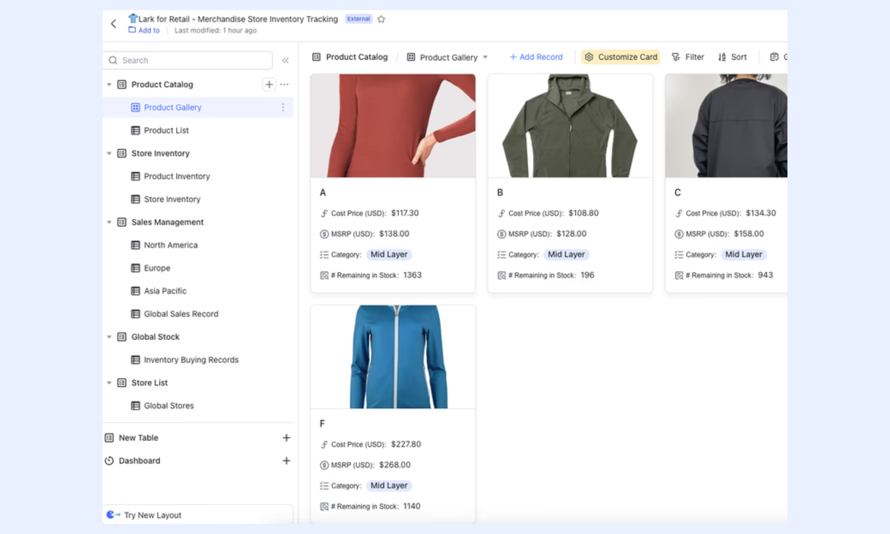The height and width of the screenshot is (534, 890).
Task: Collapse the Store Inventory table group
Action: (x=109, y=154)
